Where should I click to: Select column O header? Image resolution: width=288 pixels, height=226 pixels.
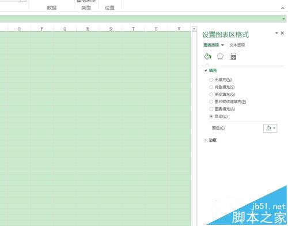tap(19, 29)
